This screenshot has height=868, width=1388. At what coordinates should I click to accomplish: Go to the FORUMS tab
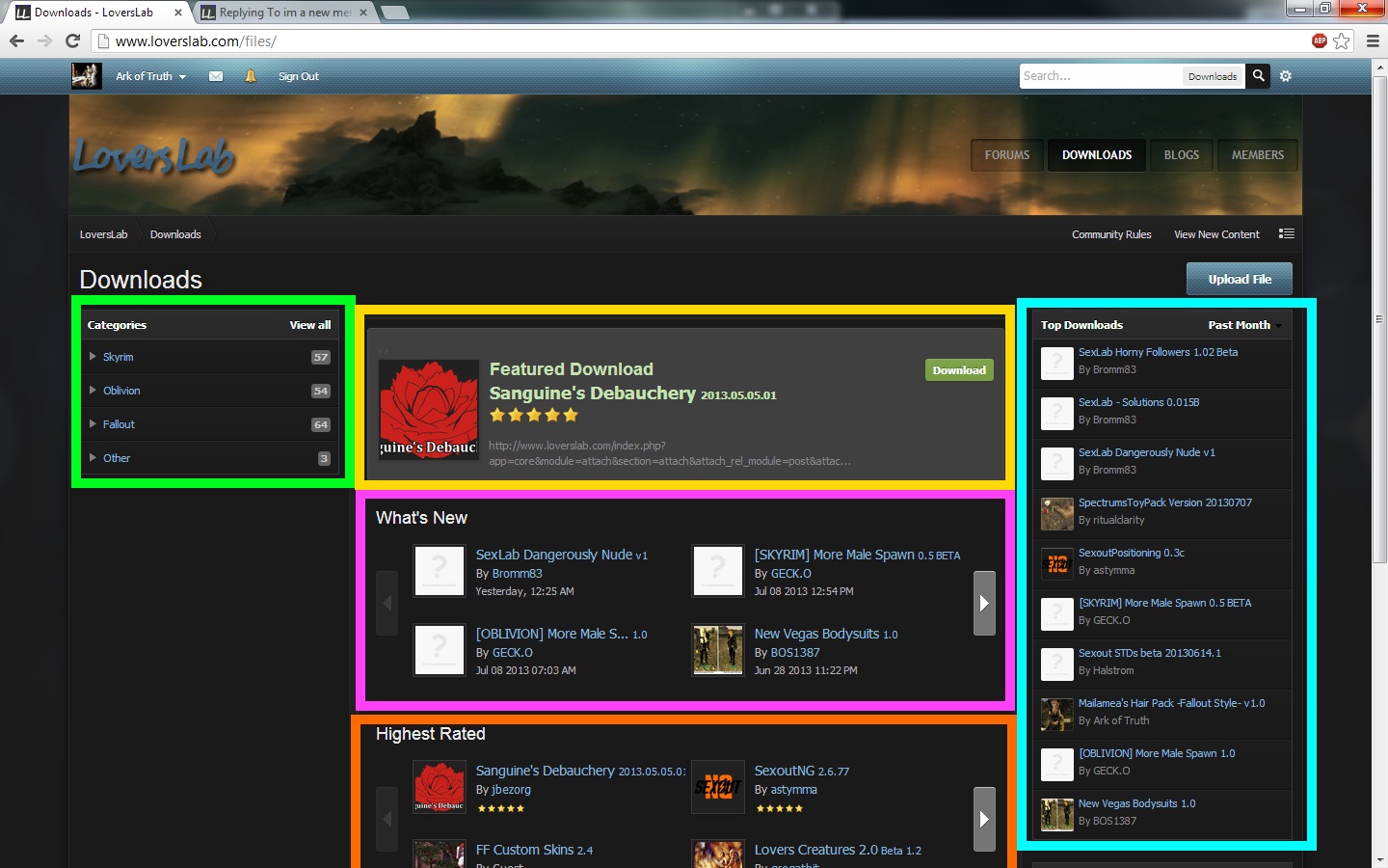coord(1007,155)
